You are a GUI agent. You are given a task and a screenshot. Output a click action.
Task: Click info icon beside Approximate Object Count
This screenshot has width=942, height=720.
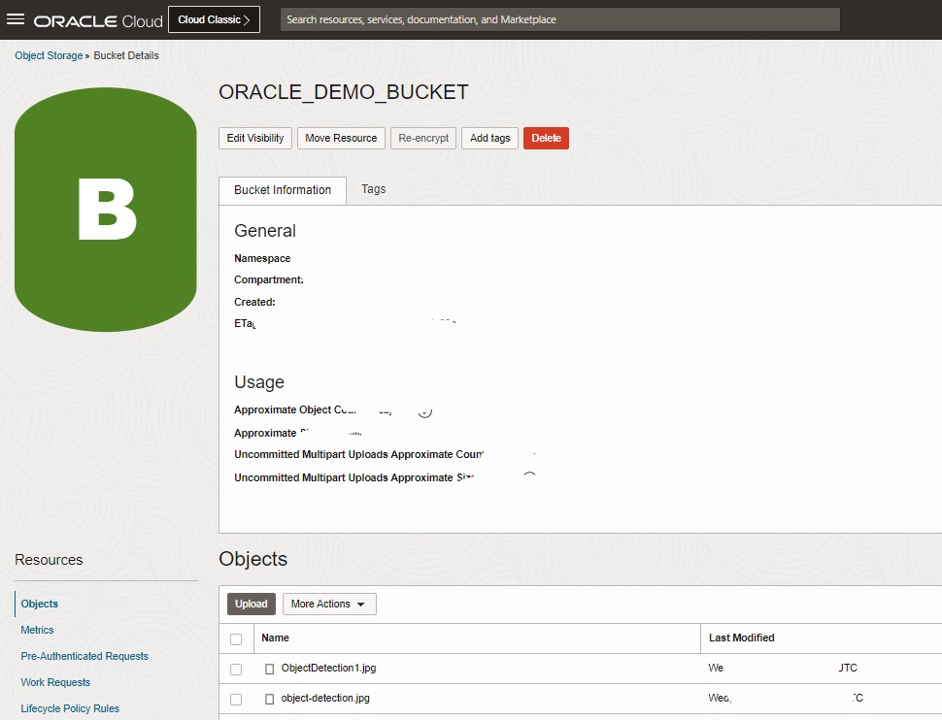425,412
